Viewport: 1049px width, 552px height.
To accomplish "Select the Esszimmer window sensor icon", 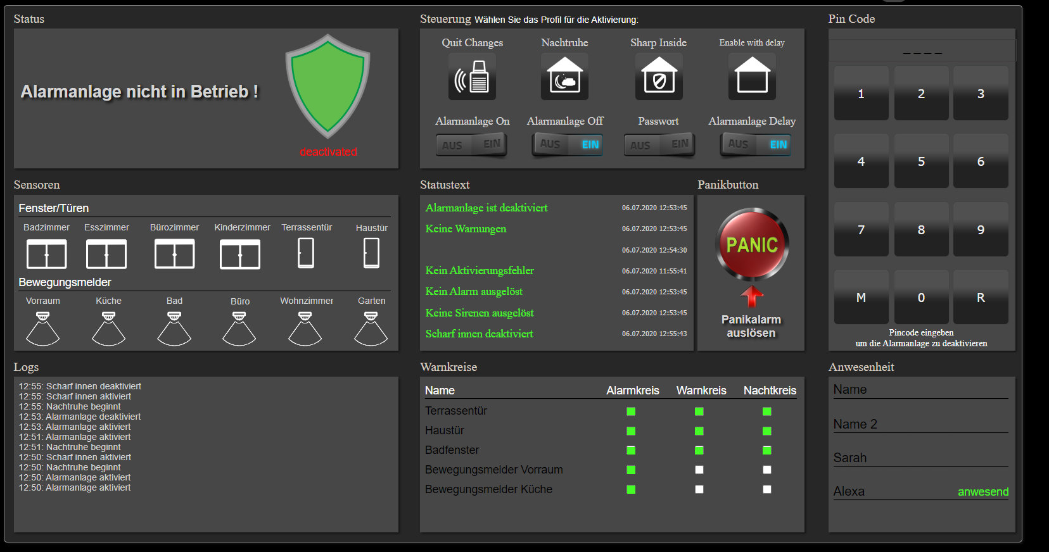I will tap(106, 254).
